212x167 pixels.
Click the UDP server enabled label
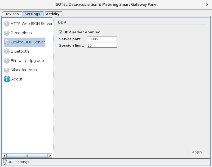pyautogui.click(x=82, y=32)
